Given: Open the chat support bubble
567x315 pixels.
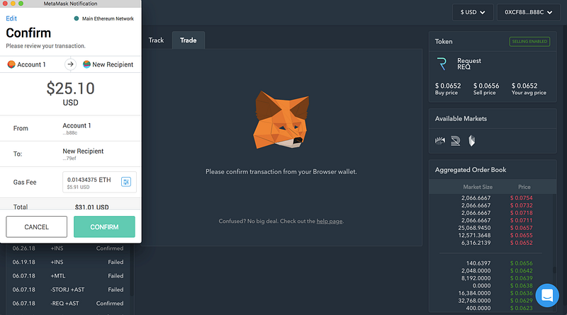Looking at the screenshot, I should point(547,295).
